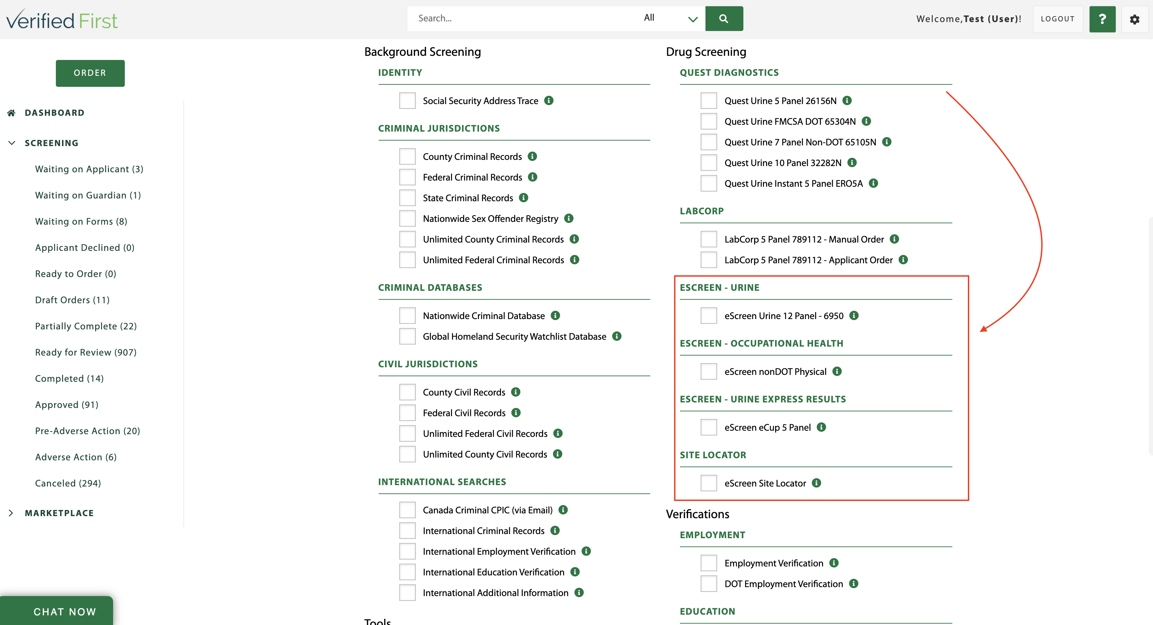
Task: Collapse the Screening sidebar section
Action: click(x=12, y=143)
